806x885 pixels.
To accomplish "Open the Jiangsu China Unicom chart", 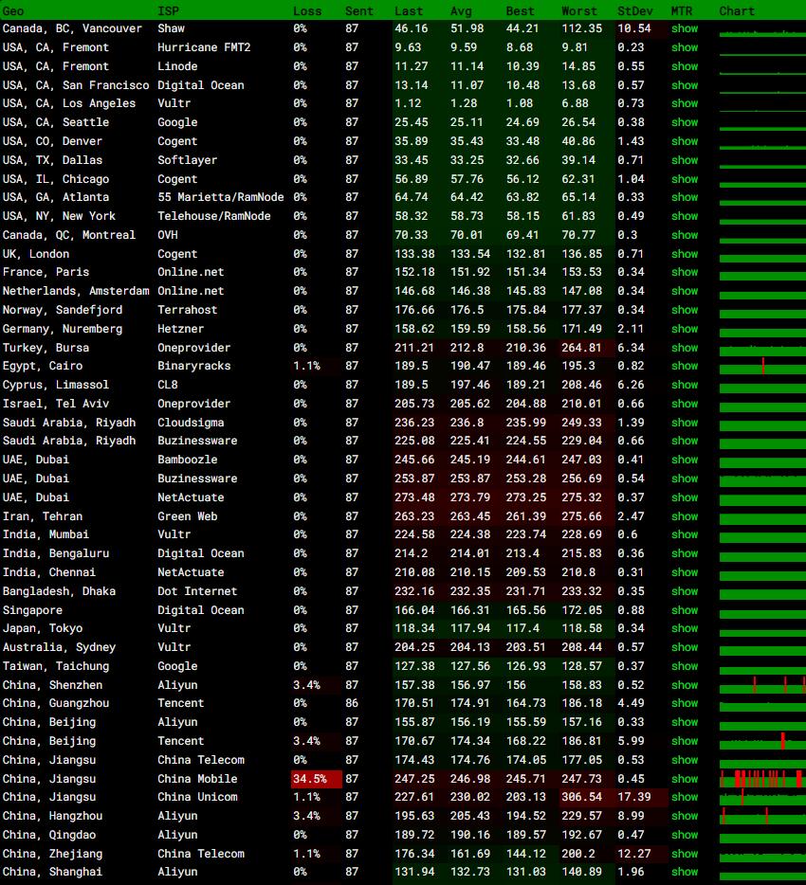I will click(762, 797).
